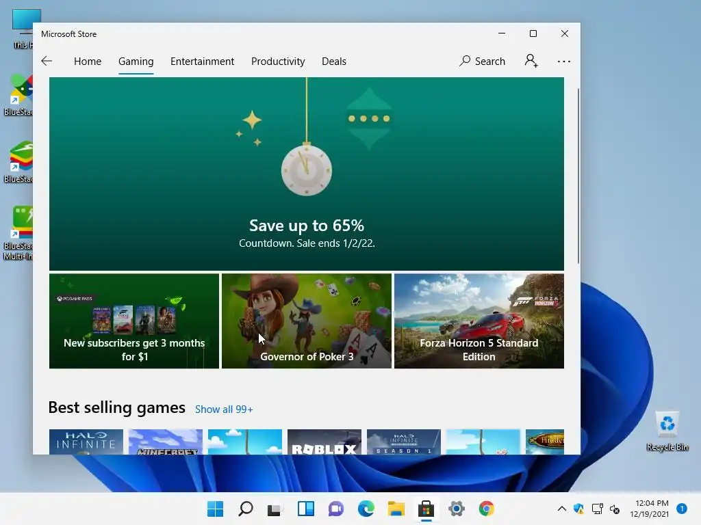Open the notification badge in the tray
This screenshot has height=525, width=701.
click(x=681, y=508)
